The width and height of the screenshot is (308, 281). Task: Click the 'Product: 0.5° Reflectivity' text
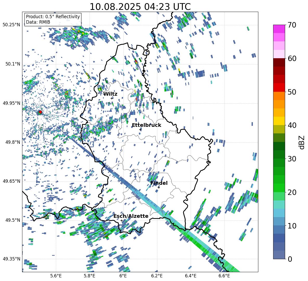click(53, 17)
